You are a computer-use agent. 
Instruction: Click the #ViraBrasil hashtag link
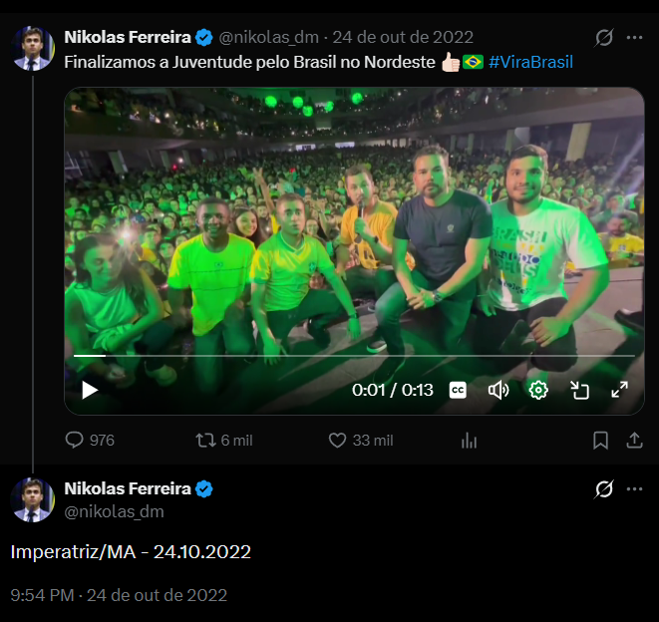[x=530, y=62]
